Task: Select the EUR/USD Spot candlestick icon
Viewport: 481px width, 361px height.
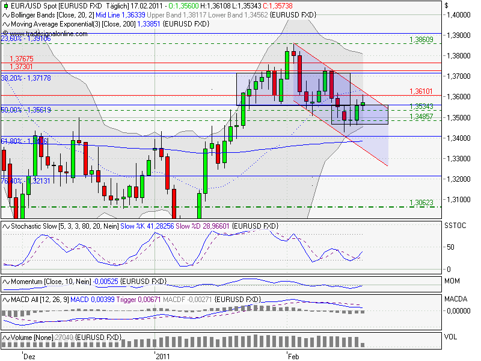Action: click(6, 7)
